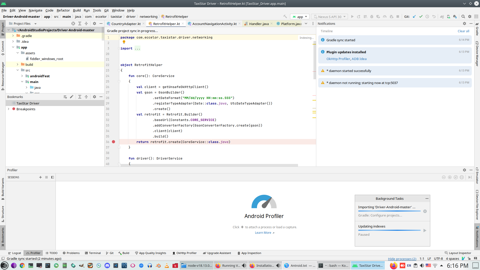480x270 pixels.
Task: Click the Select Opened File target icon
Action: (73, 23)
